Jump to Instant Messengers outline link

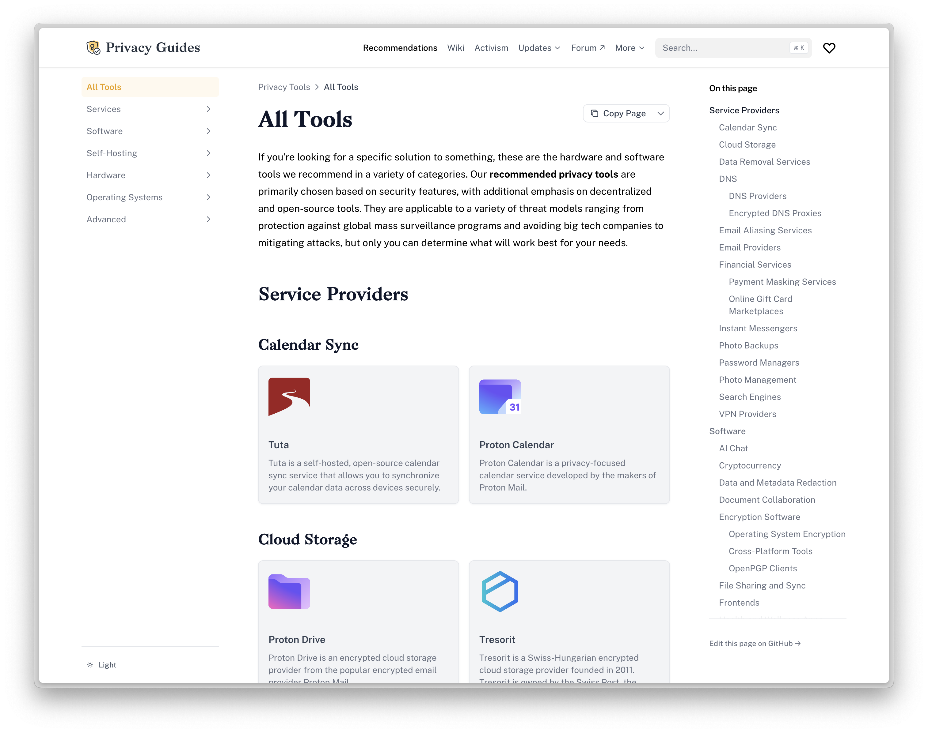point(758,328)
